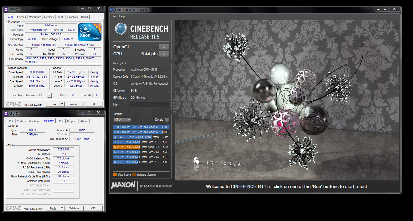Click Validate button in bottom CPU-Z window

coord(74,208)
